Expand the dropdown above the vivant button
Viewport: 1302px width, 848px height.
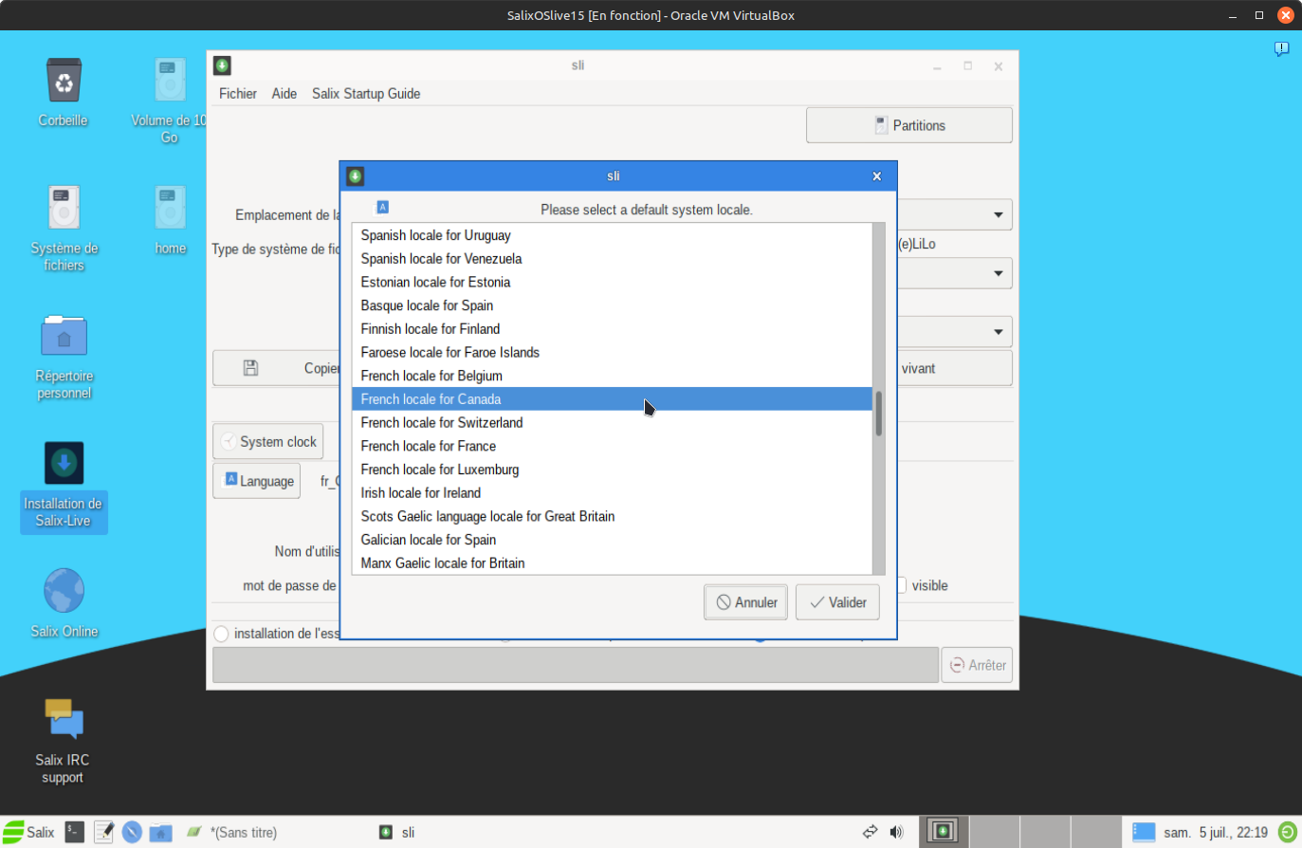(998, 332)
